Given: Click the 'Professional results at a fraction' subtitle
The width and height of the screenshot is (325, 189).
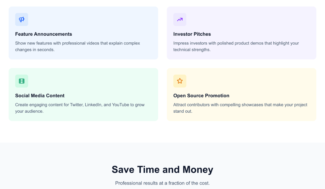Looking at the screenshot, I should click(162, 183).
